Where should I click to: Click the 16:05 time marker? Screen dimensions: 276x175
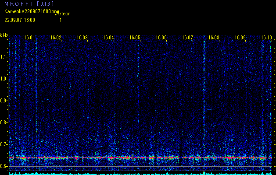pyautogui.click(x=135, y=38)
